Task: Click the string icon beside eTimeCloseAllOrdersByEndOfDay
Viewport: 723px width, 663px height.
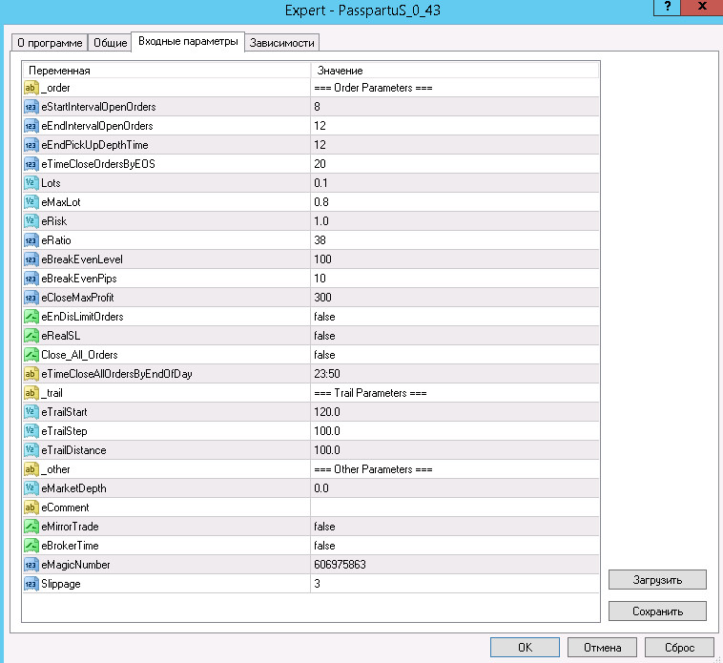Action: coord(31,374)
